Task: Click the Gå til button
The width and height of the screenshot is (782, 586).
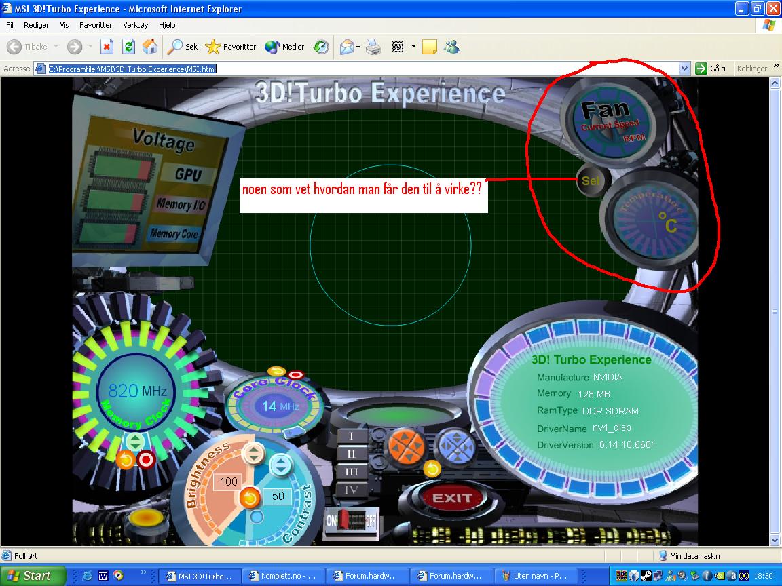Action: click(x=712, y=69)
